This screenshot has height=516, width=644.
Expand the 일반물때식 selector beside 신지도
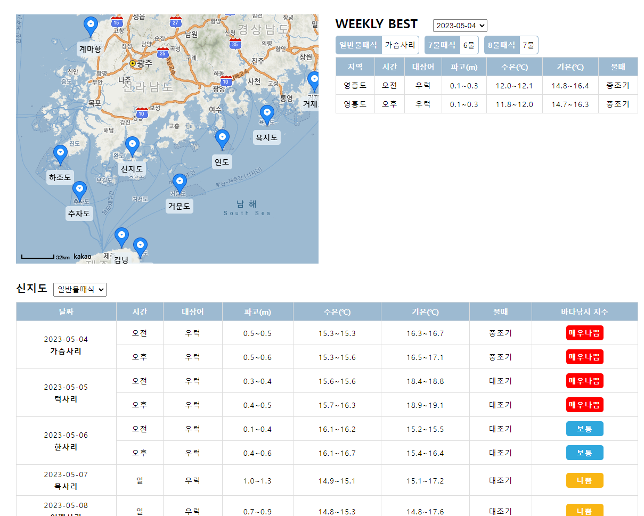[80, 289]
